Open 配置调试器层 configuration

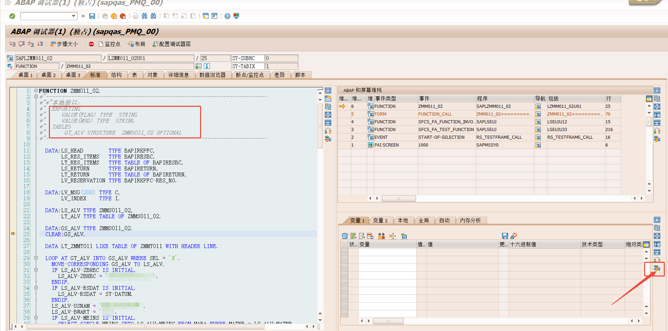pos(171,44)
